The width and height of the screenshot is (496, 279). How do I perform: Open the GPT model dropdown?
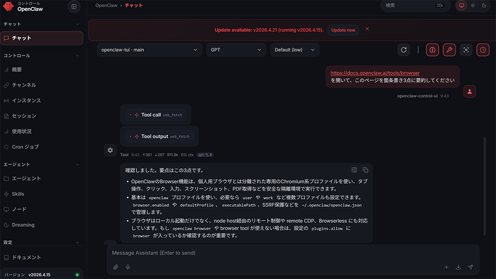(236, 50)
